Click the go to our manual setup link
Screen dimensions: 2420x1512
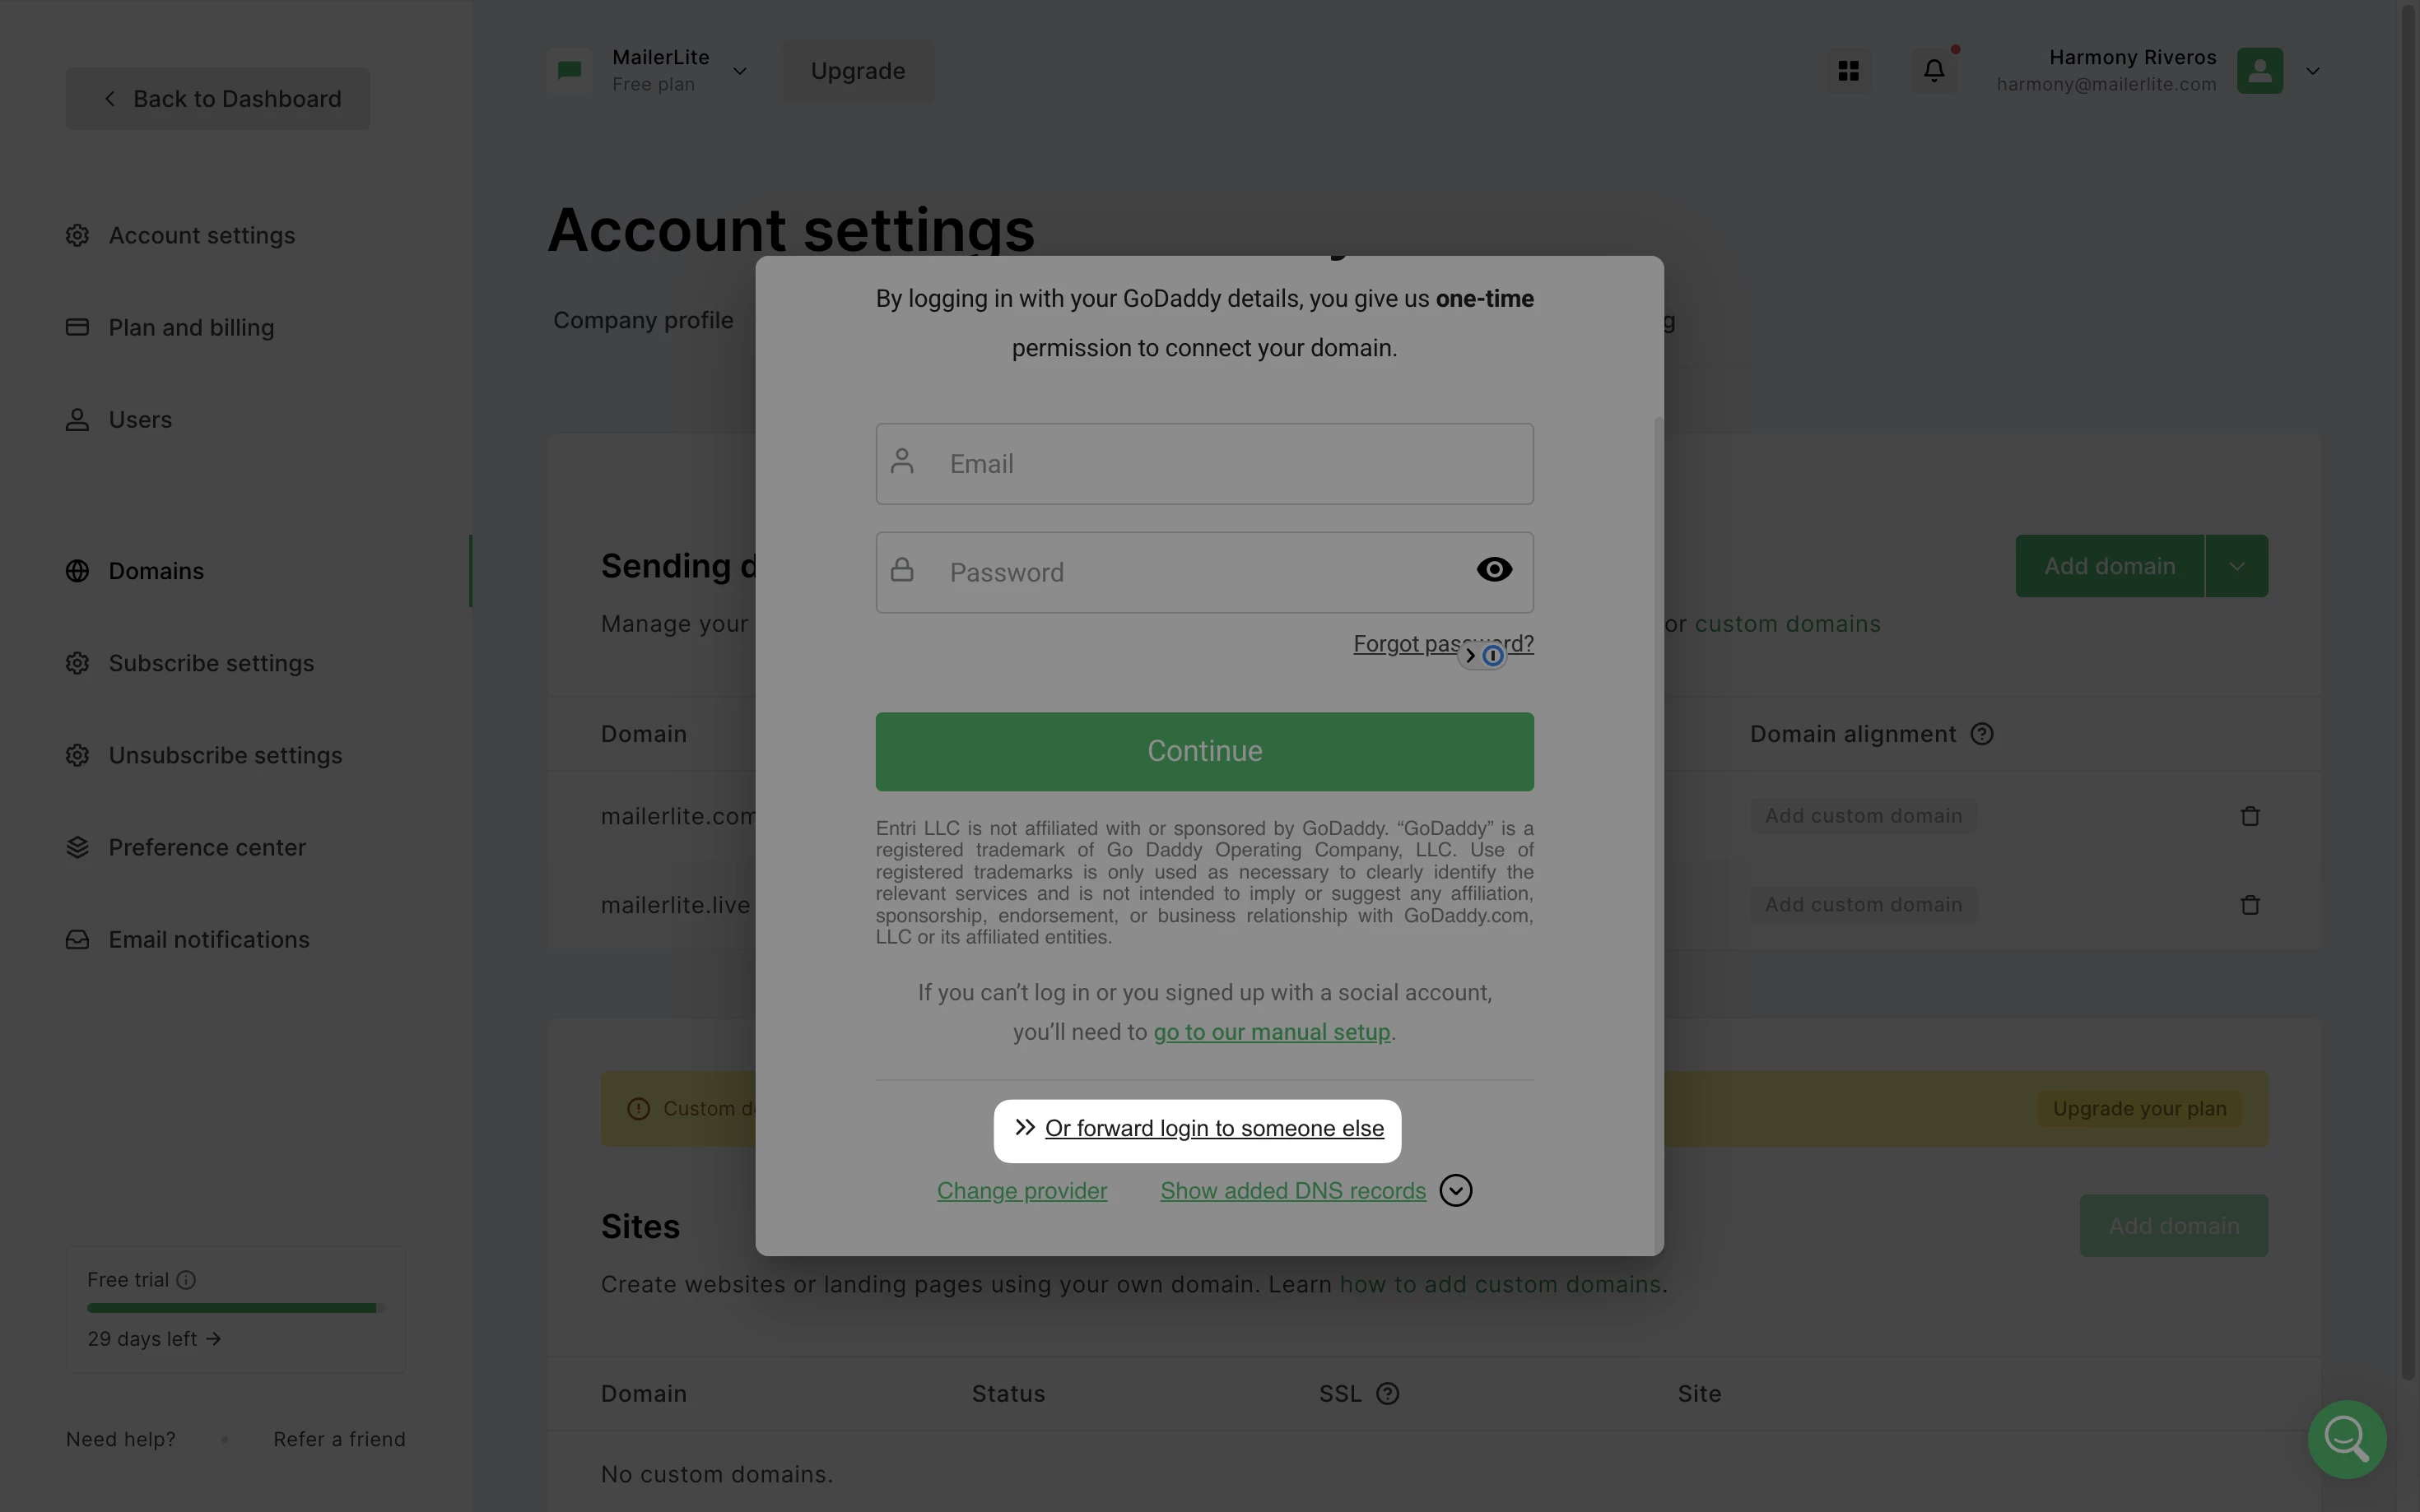tap(1271, 1032)
